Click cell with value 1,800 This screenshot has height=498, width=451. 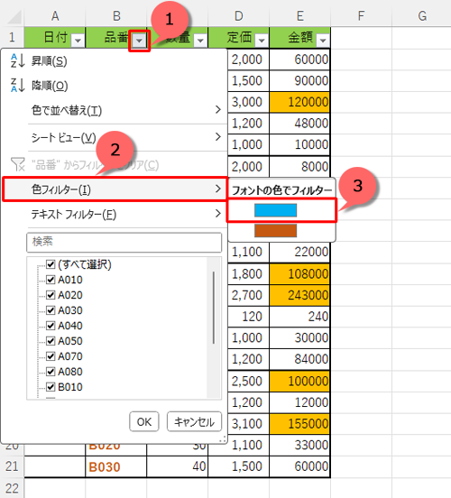248,273
